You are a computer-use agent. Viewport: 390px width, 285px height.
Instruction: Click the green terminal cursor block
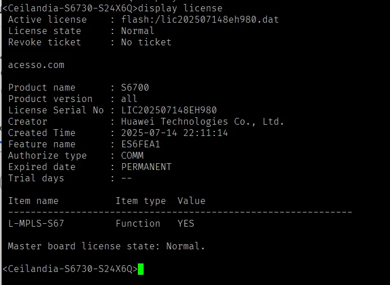point(141,269)
